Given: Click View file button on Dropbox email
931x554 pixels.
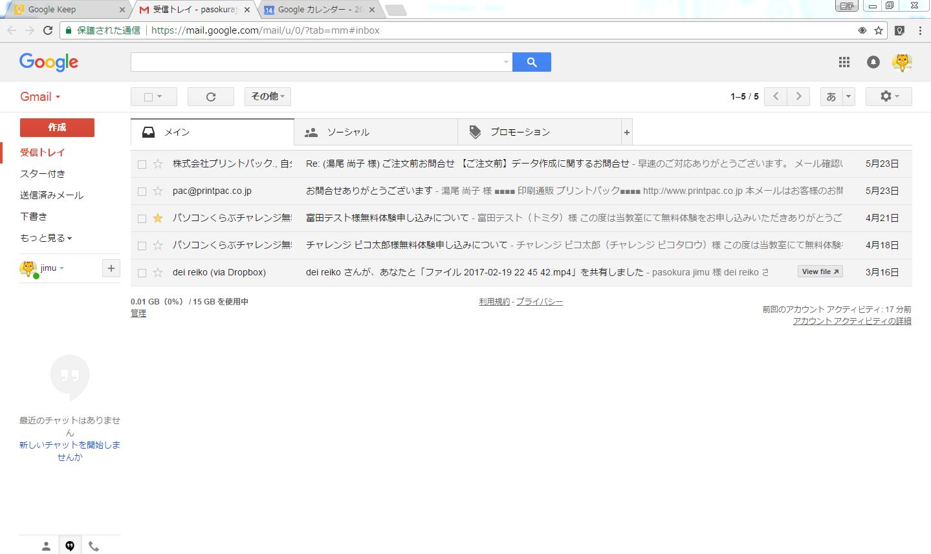Looking at the screenshot, I should pos(820,272).
